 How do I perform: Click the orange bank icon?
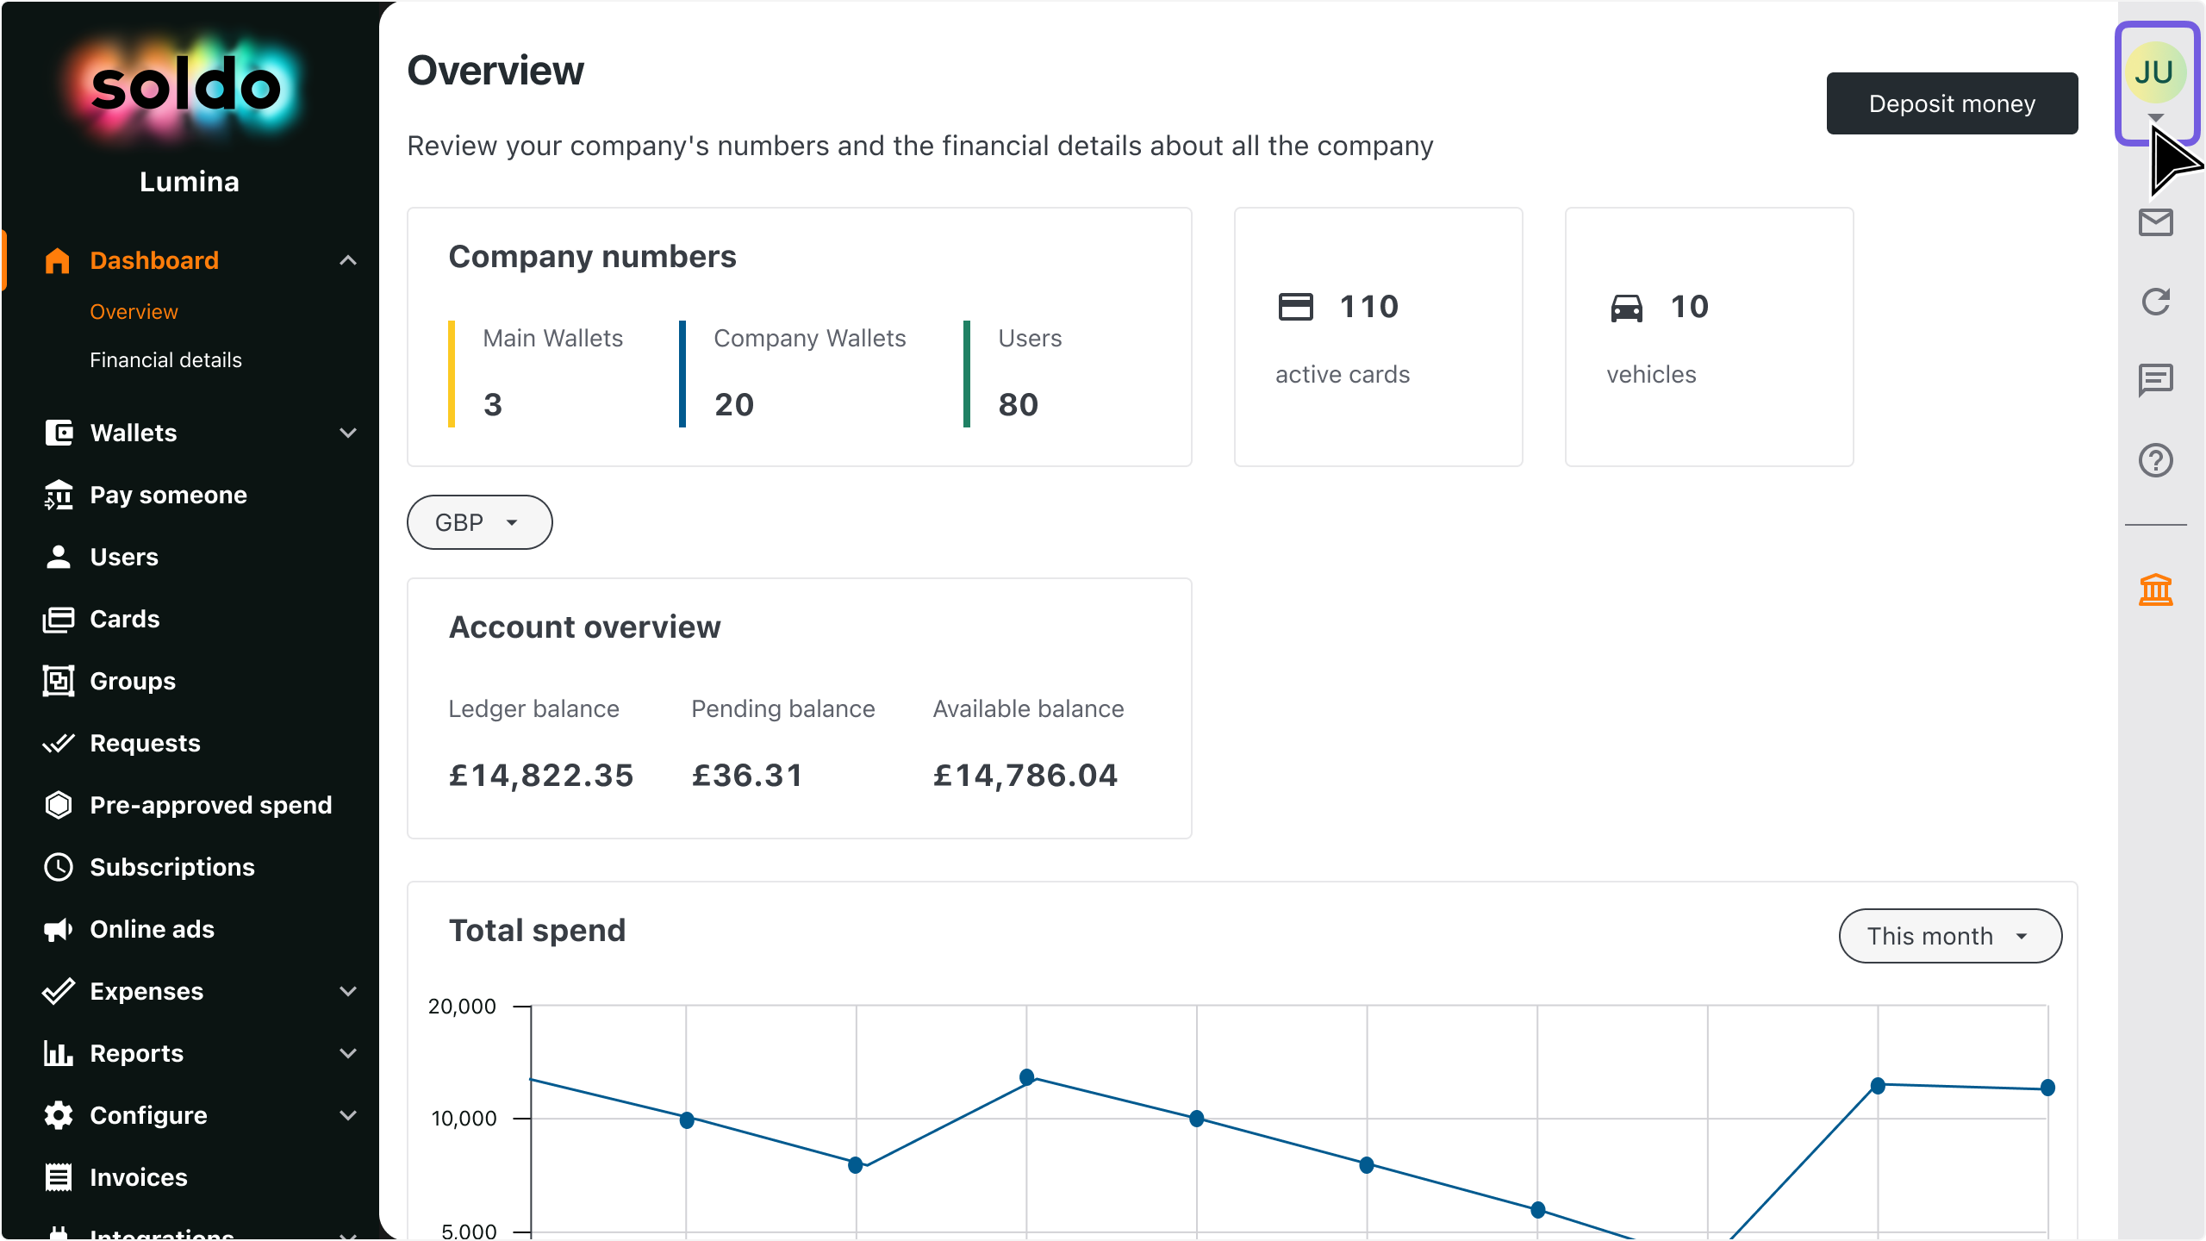pyautogui.click(x=2155, y=590)
